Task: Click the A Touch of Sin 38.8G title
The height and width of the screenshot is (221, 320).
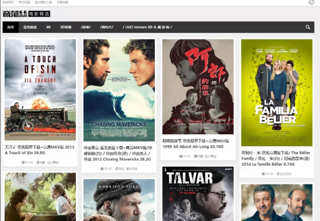Action: click(40, 150)
